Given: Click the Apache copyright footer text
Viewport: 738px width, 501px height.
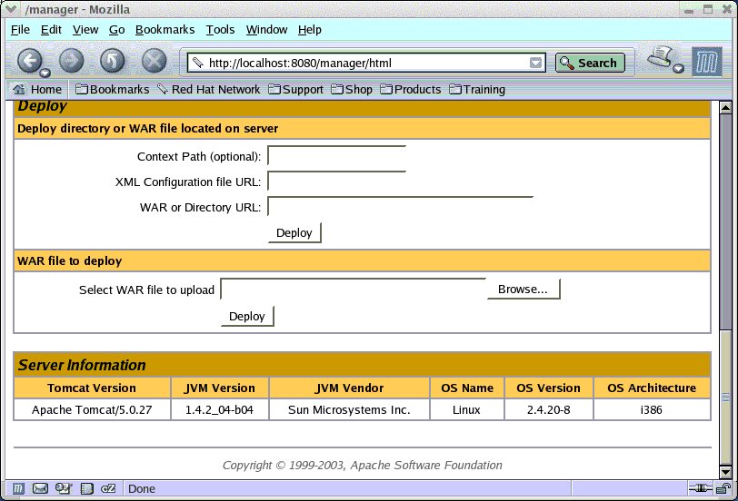Looking at the screenshot, I should click(x=363, y=466).
